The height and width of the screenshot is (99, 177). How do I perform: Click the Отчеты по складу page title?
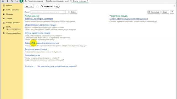coord(50,6)
